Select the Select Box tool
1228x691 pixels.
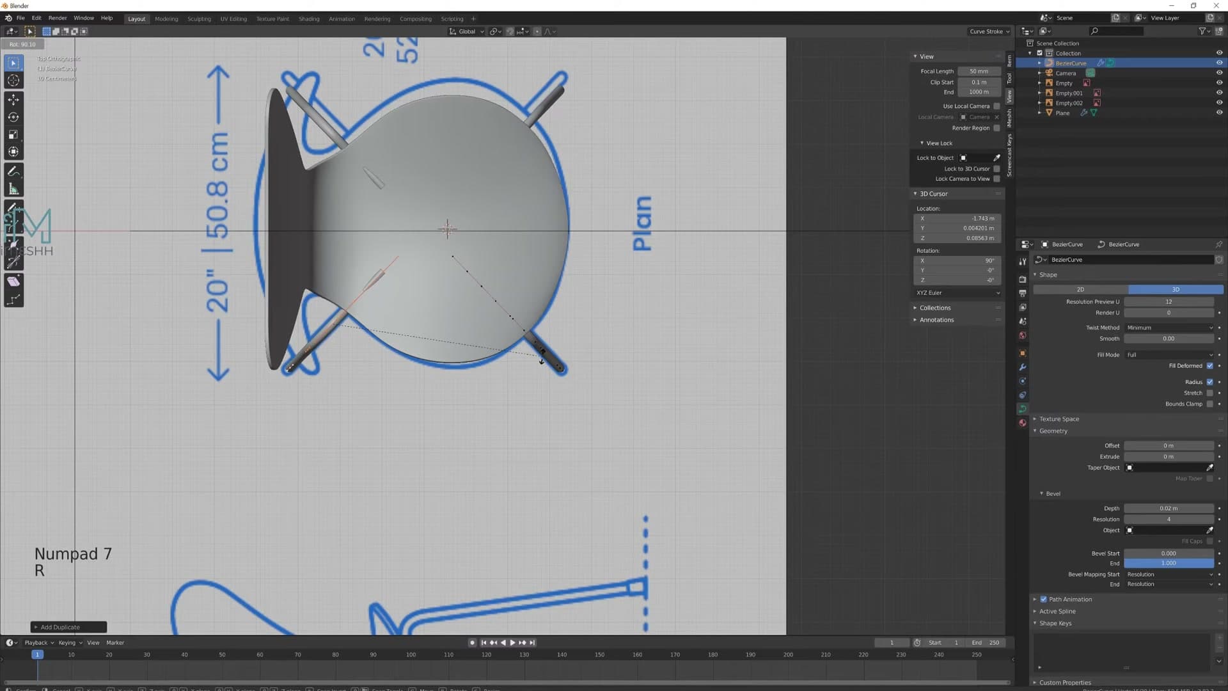[x=13, y=63]
